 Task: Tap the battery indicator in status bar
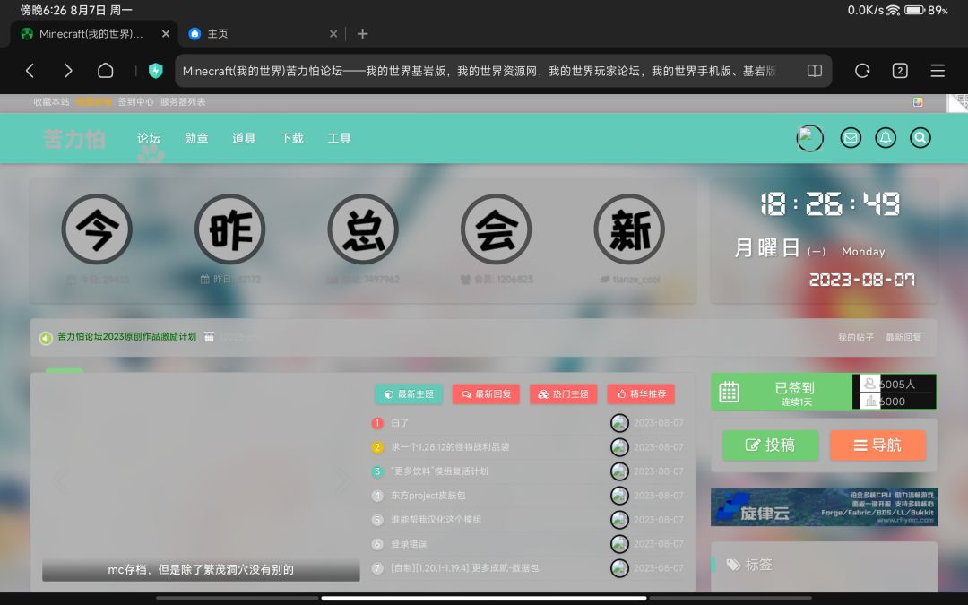pos(914,10)
